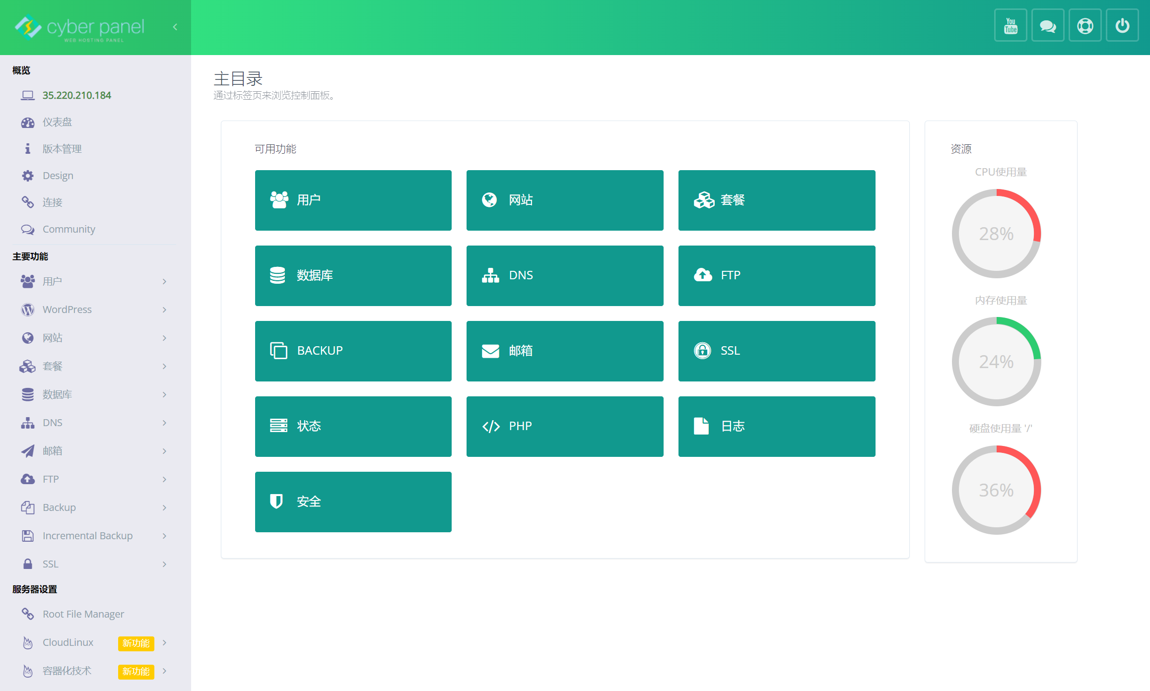The width and height of the screenshot is (1150, 691).
Task: Open Root File Manager link
Action: point(83,614)
